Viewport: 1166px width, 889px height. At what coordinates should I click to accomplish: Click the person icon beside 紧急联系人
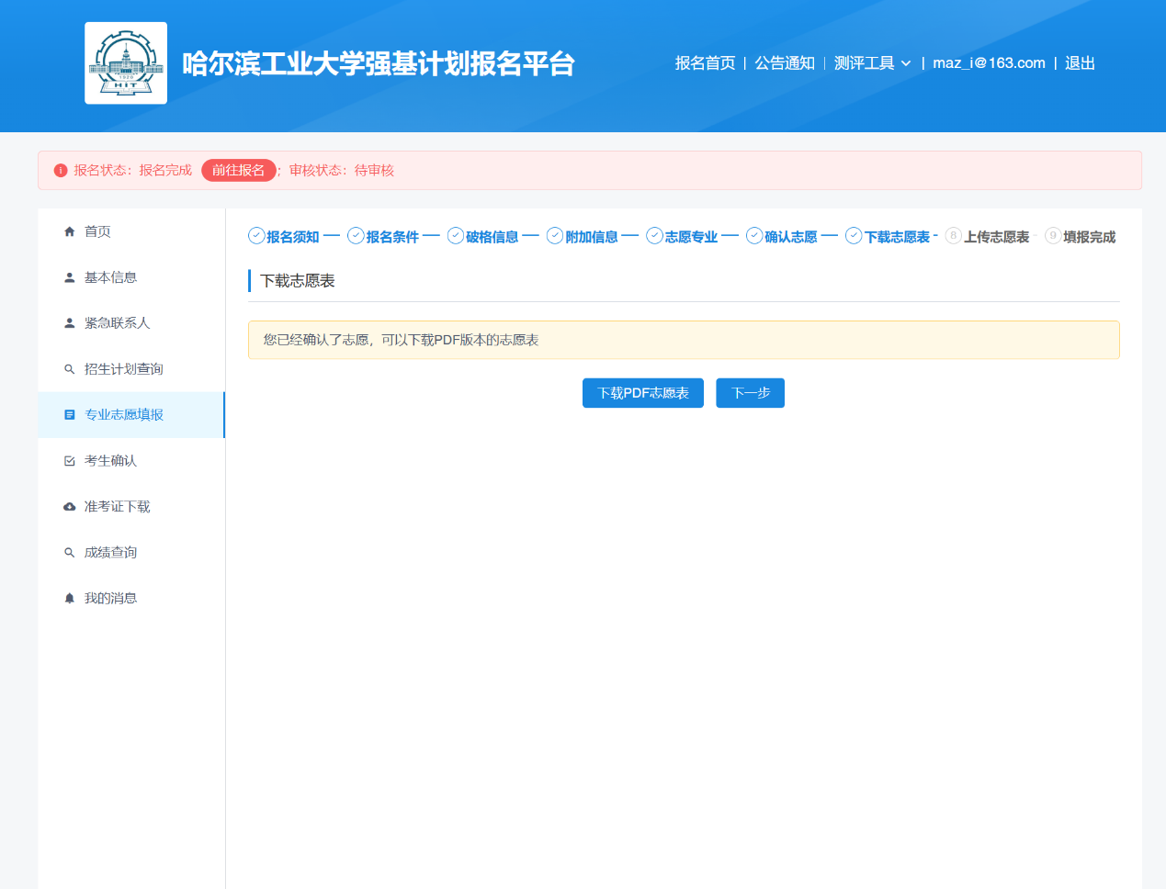(x=69, y=323)
